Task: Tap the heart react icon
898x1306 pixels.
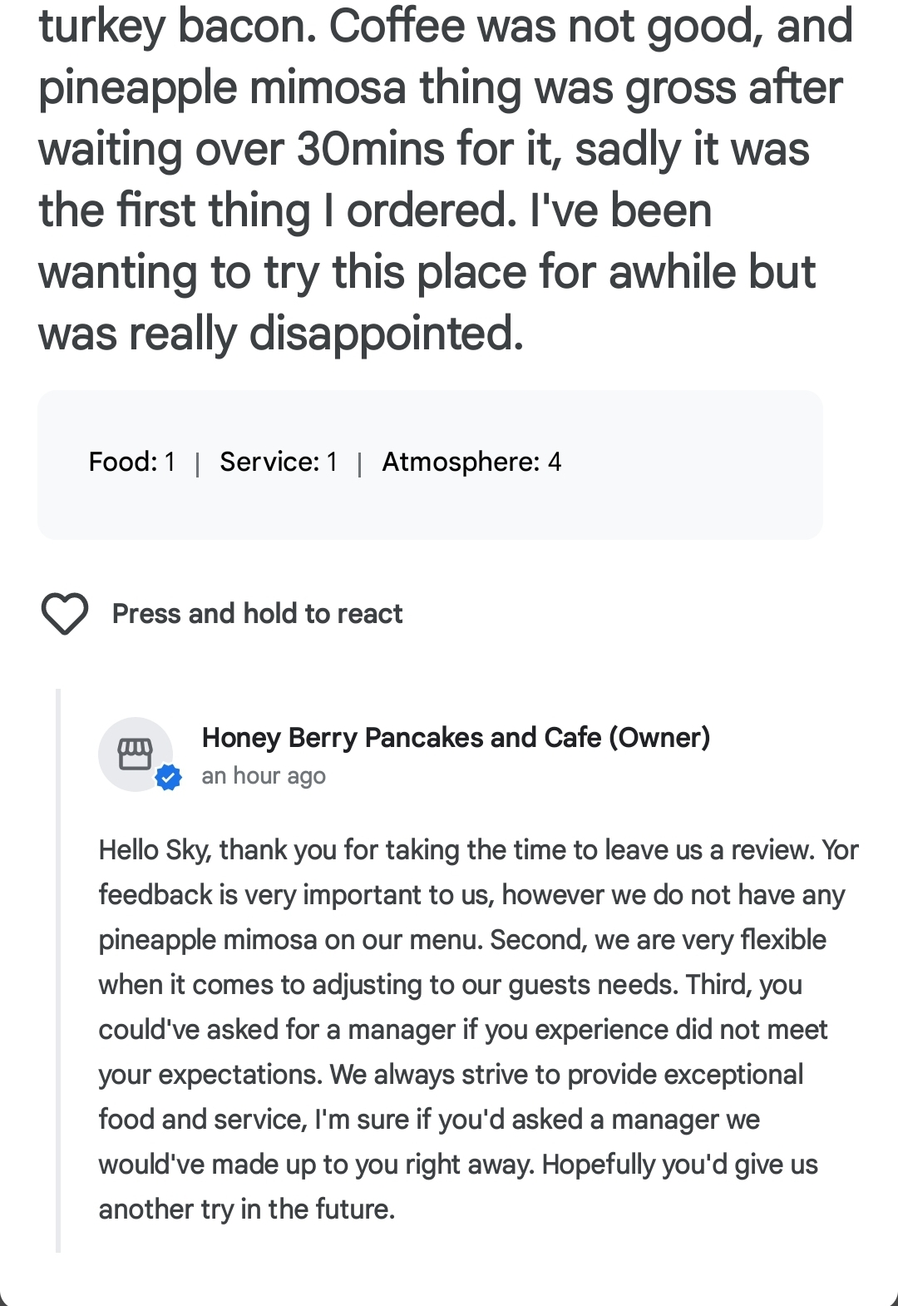Action: [64, 614]
